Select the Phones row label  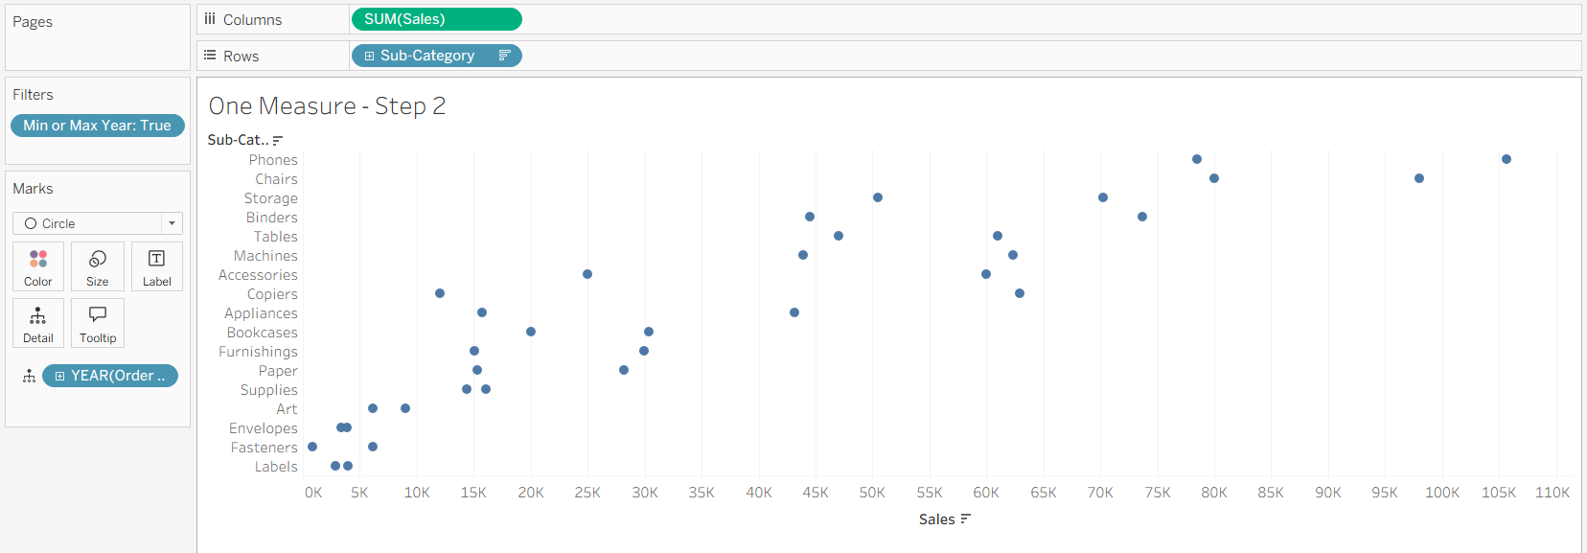pyautogui.click(x=273, y=160)
